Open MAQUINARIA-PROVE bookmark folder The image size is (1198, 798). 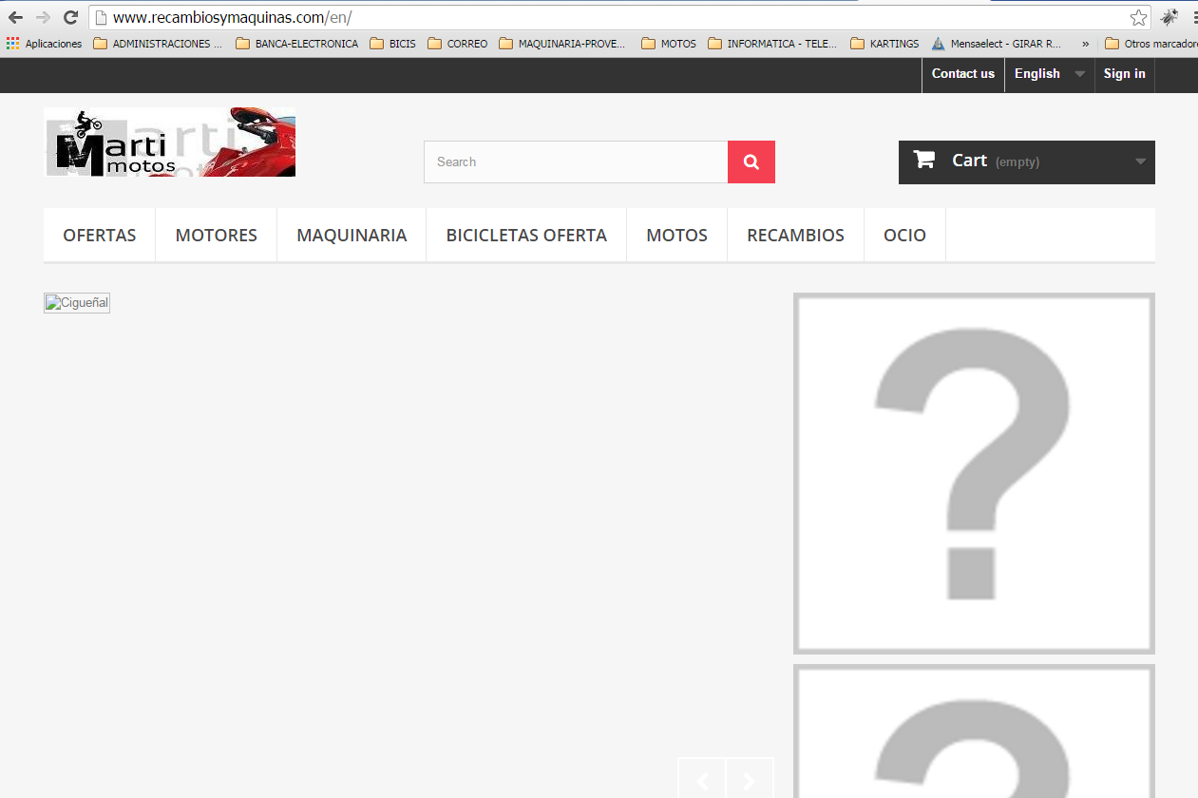(x=562, y=44)
